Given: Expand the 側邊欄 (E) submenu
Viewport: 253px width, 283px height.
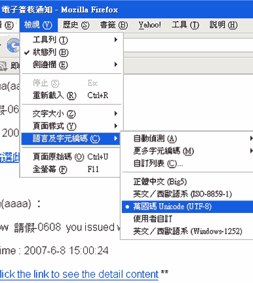Looking at the screenshot, I should pos(71,65).
